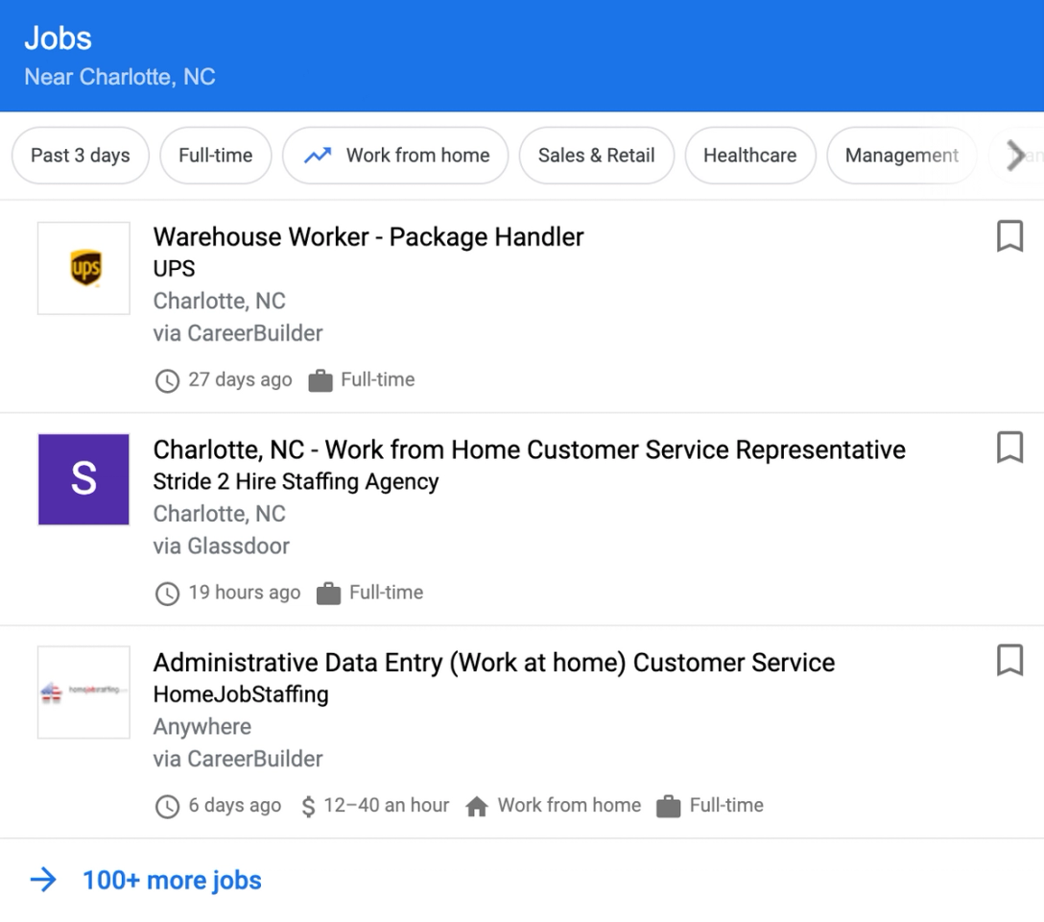Screen dimensions: 1044x922
Task: Enable the Full-time filter
Action: coord(215,155)
